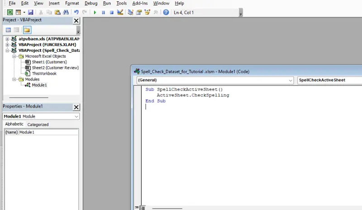This screenshot has width=362, height=210.
Task: Click the (Name) property value field
Action: tap(48, 132)
